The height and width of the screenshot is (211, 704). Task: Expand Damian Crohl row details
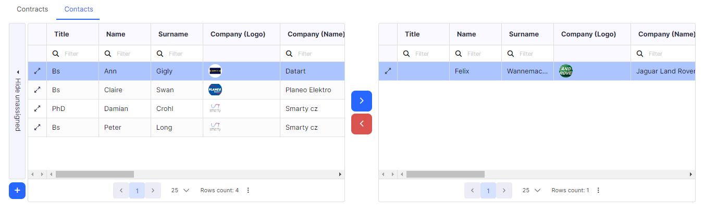point(37,109)
